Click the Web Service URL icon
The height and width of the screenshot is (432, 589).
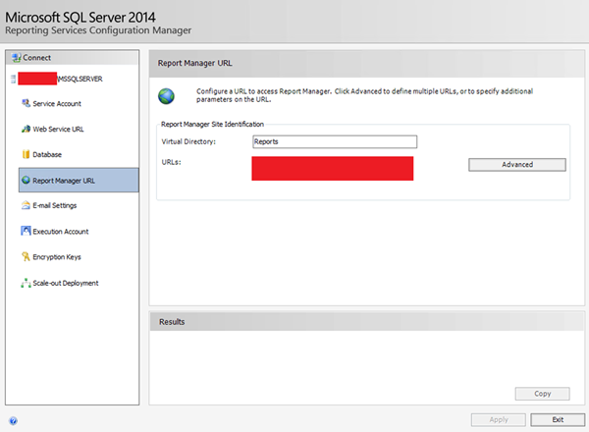(25, 129)
